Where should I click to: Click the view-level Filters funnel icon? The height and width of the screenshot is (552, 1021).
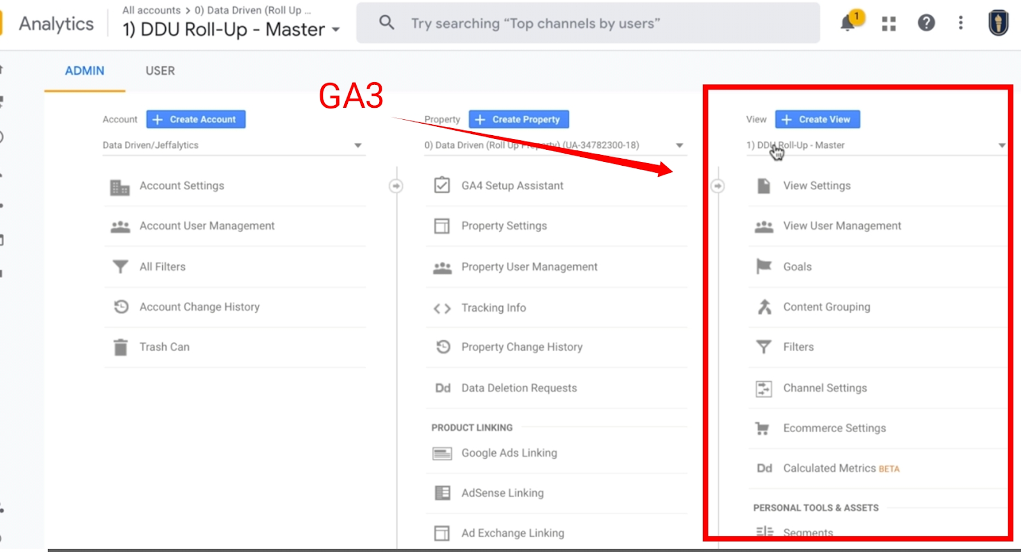[x=763, y=347]
